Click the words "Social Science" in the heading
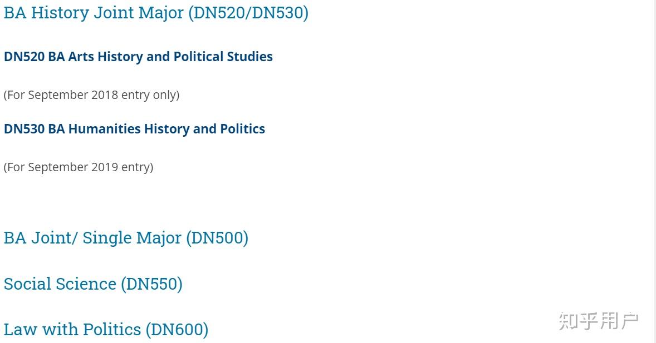656x343 pixels. 60,284
